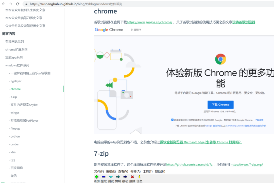Click the blue minus 提取 icon
274x183 pixels.
[104, 177]
